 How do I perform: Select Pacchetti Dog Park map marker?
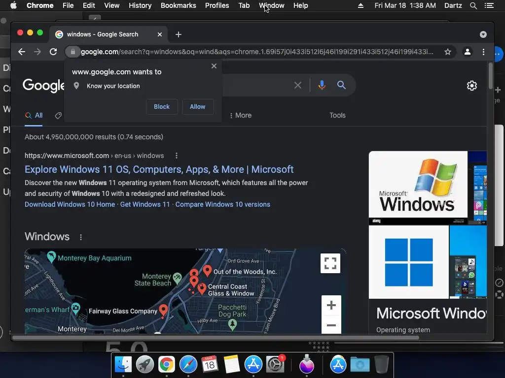point(233,325)
